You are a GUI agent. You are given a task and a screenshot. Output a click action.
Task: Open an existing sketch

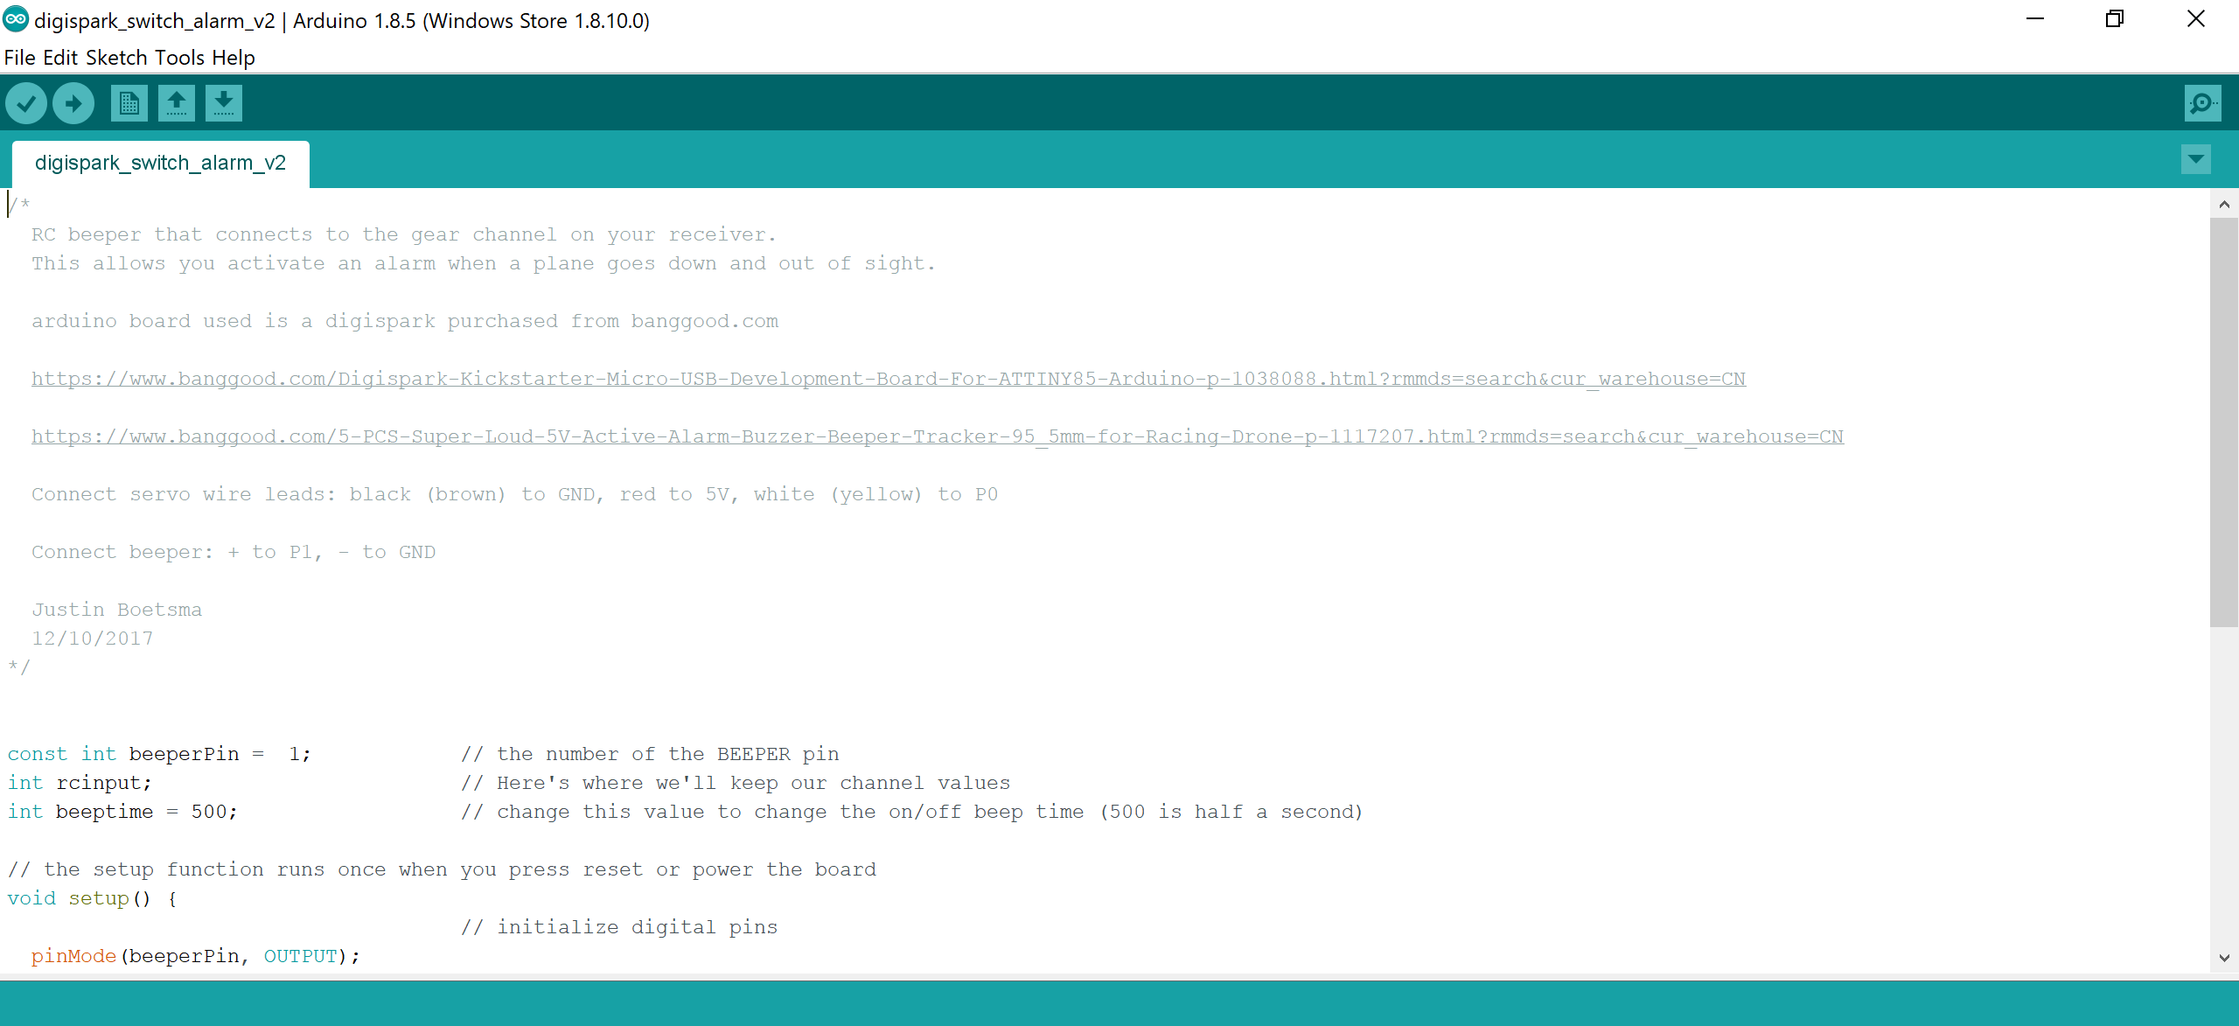[x=176, y=102]
